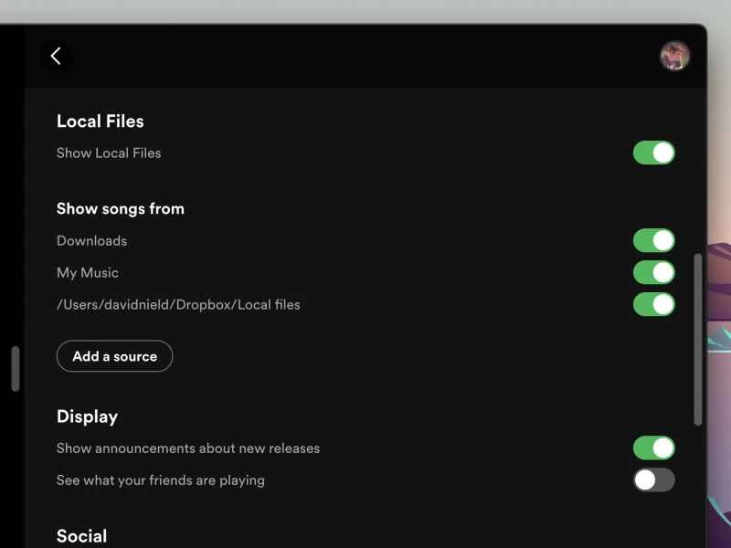The height and width of the screenshot is (548, 731).
Task: Open the profile avatar menu
Action: (674, 56)
